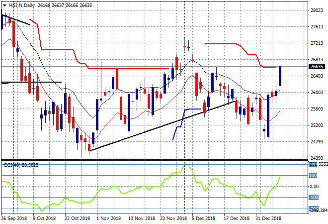
Task: Click the 26003 price axis label
Action: click(x=317, y=93)
